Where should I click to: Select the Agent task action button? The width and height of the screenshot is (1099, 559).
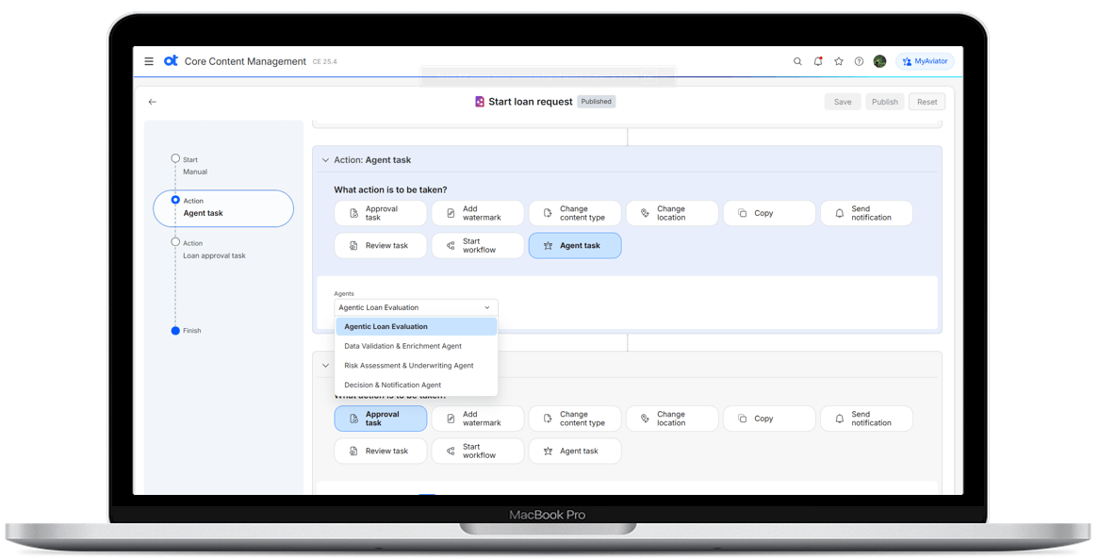click(x=575, y=245)
